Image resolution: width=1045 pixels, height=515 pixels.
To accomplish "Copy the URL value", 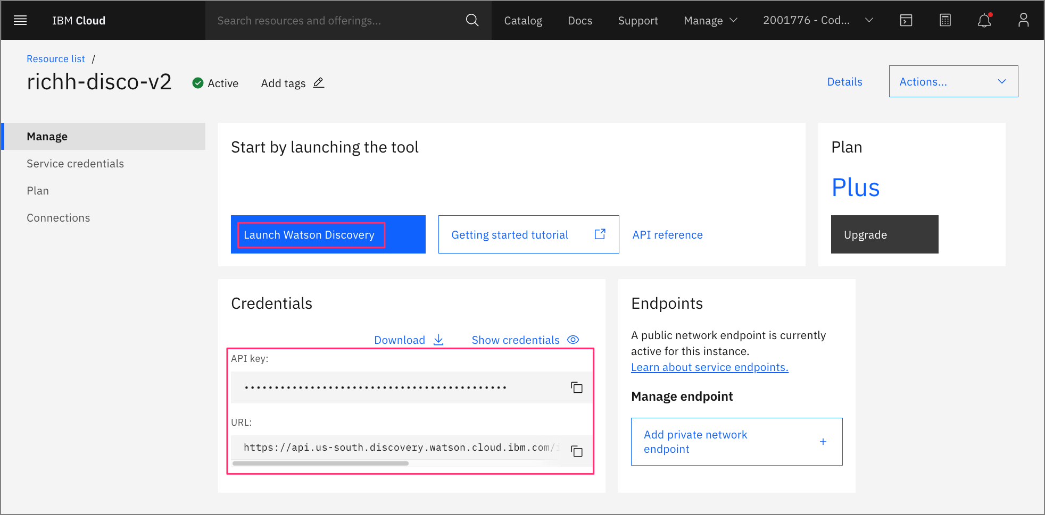I will coord(577,451).
